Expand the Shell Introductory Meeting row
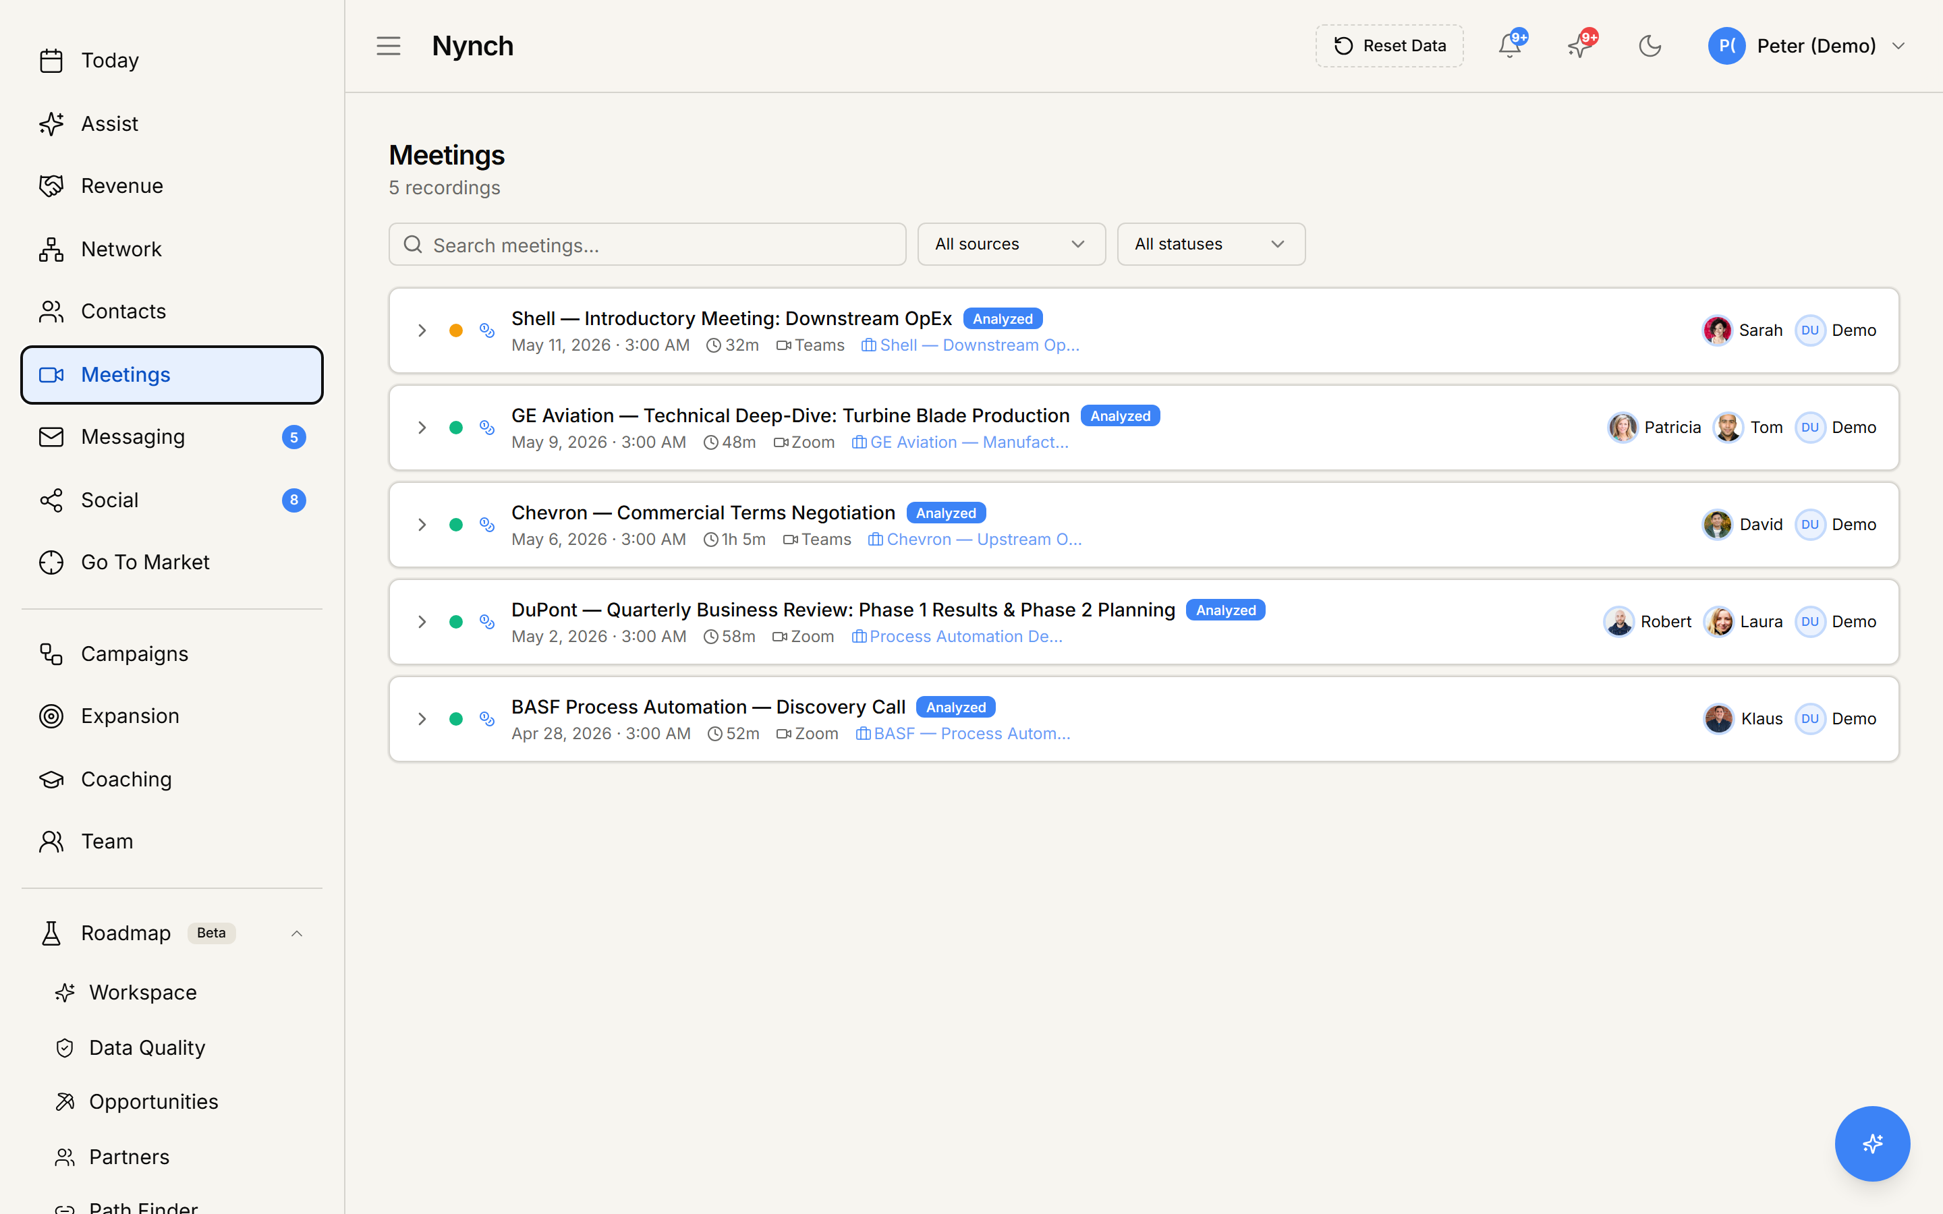Screen dimensions: 1943x1214 [x=422, y=330]
